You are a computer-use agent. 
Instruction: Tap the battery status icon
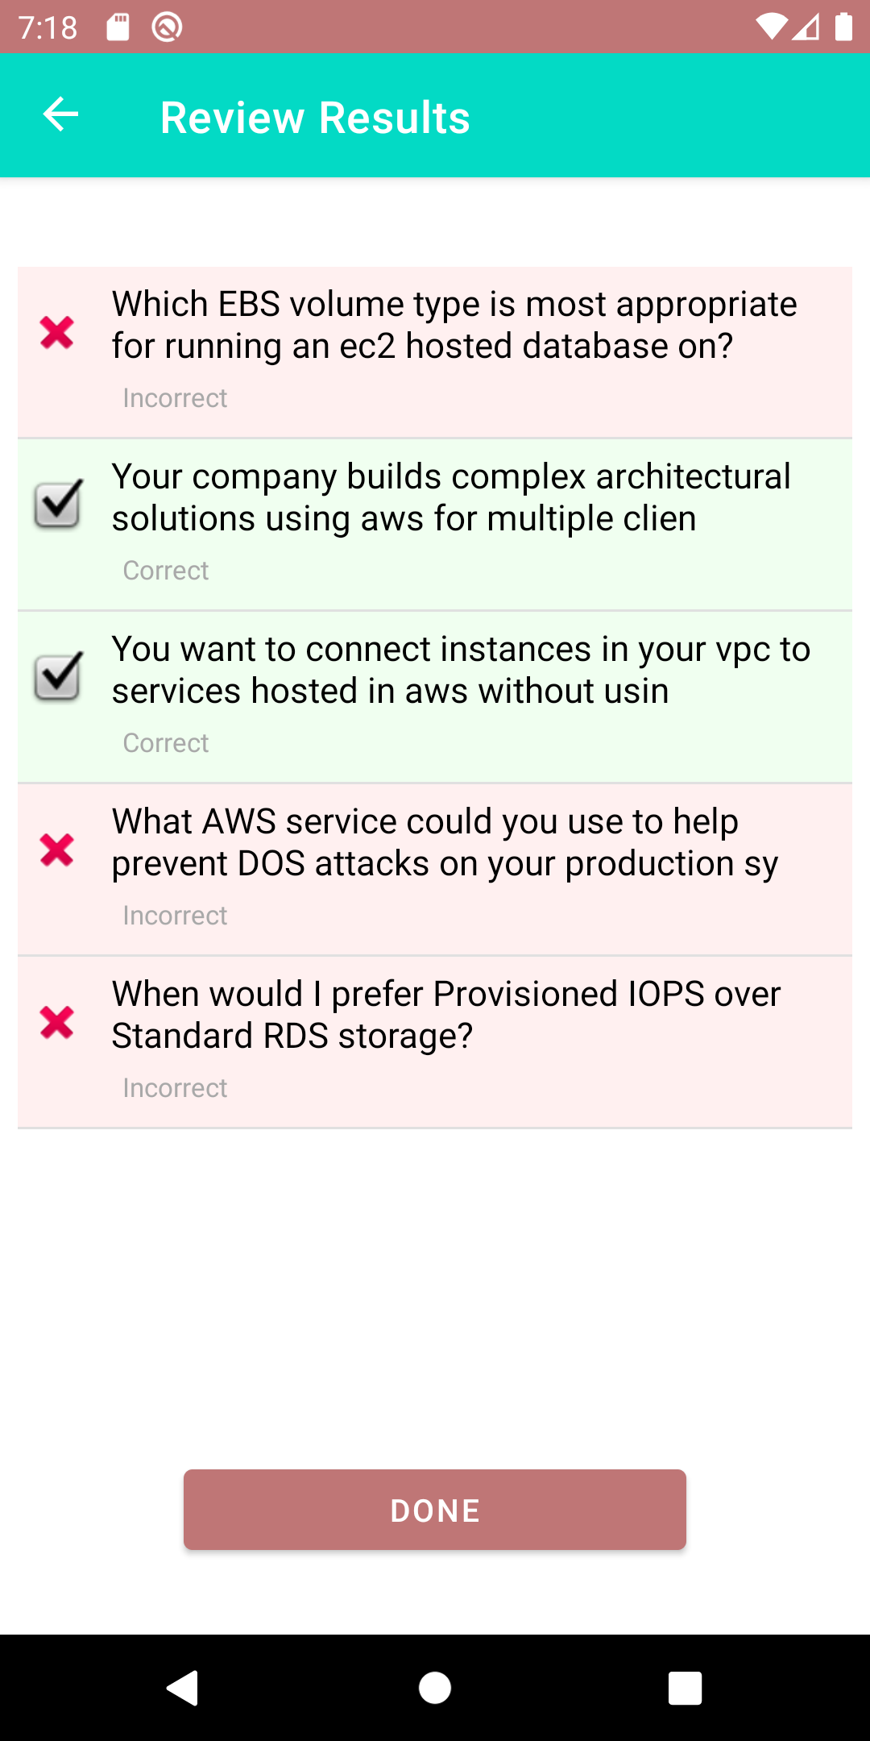[x=843, y=27]
